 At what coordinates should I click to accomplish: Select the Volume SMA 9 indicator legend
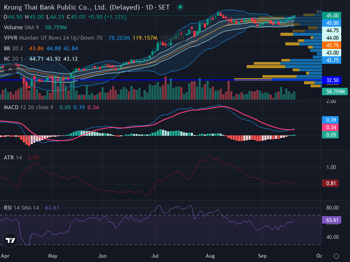tap(21, 28)
